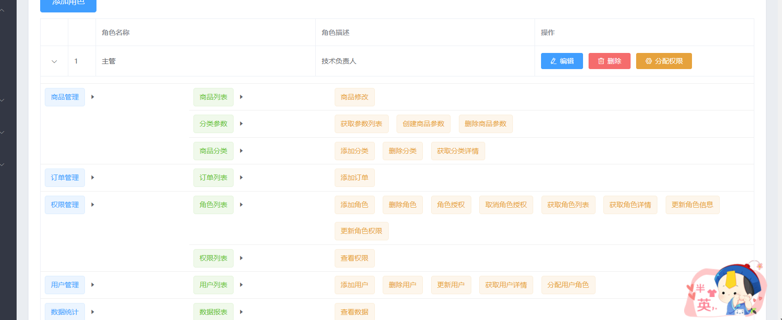
Task: Select the 更新角色权限 tag
Action: (x=361, y=231)
